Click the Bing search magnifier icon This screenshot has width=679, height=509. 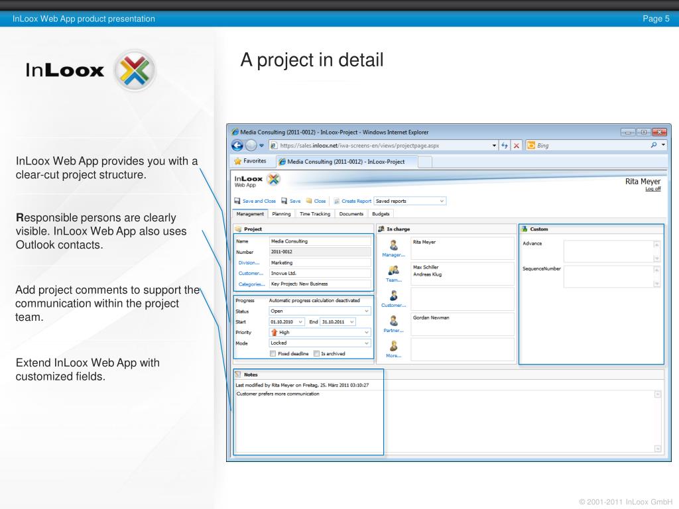[x=653, y=145]
